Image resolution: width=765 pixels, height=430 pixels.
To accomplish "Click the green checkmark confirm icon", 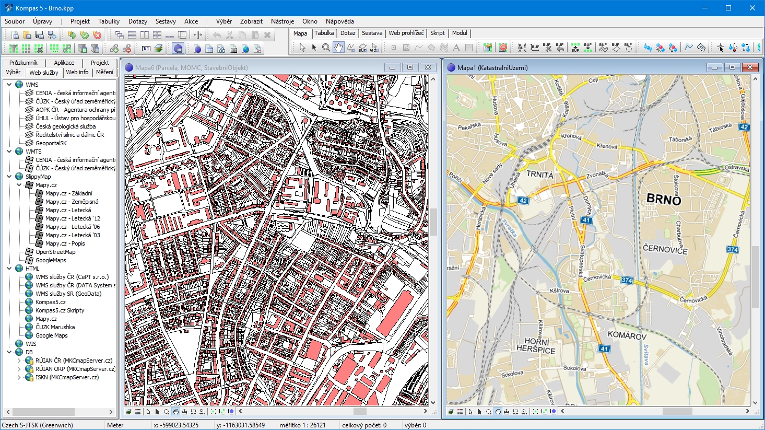I will tap(84, 35).
